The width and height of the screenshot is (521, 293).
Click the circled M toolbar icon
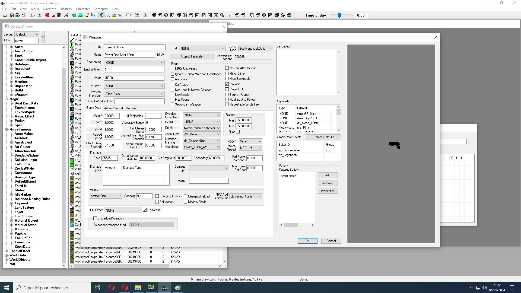click(166, 15)
